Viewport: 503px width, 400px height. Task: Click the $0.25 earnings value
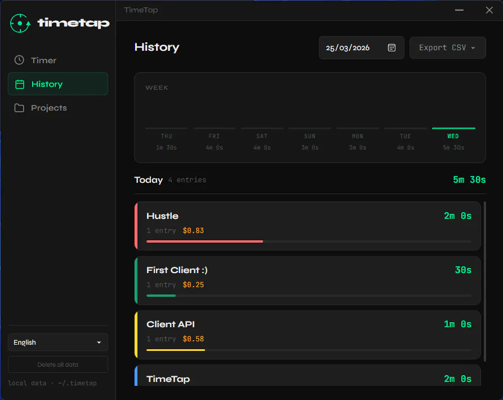193,285
